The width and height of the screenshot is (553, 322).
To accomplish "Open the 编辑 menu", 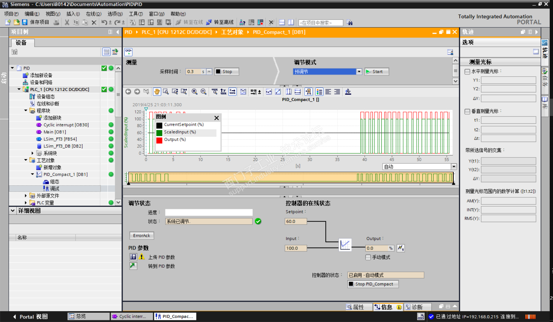I will pos(32,14).
